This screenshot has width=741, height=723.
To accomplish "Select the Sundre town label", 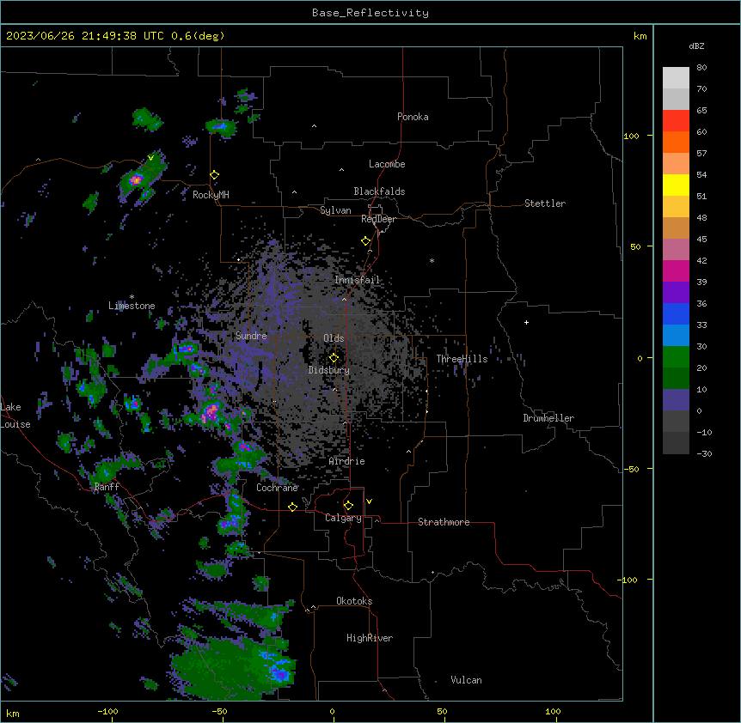I will [251, 336].
